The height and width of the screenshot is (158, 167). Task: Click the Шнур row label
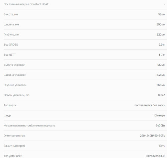point(7,115)
